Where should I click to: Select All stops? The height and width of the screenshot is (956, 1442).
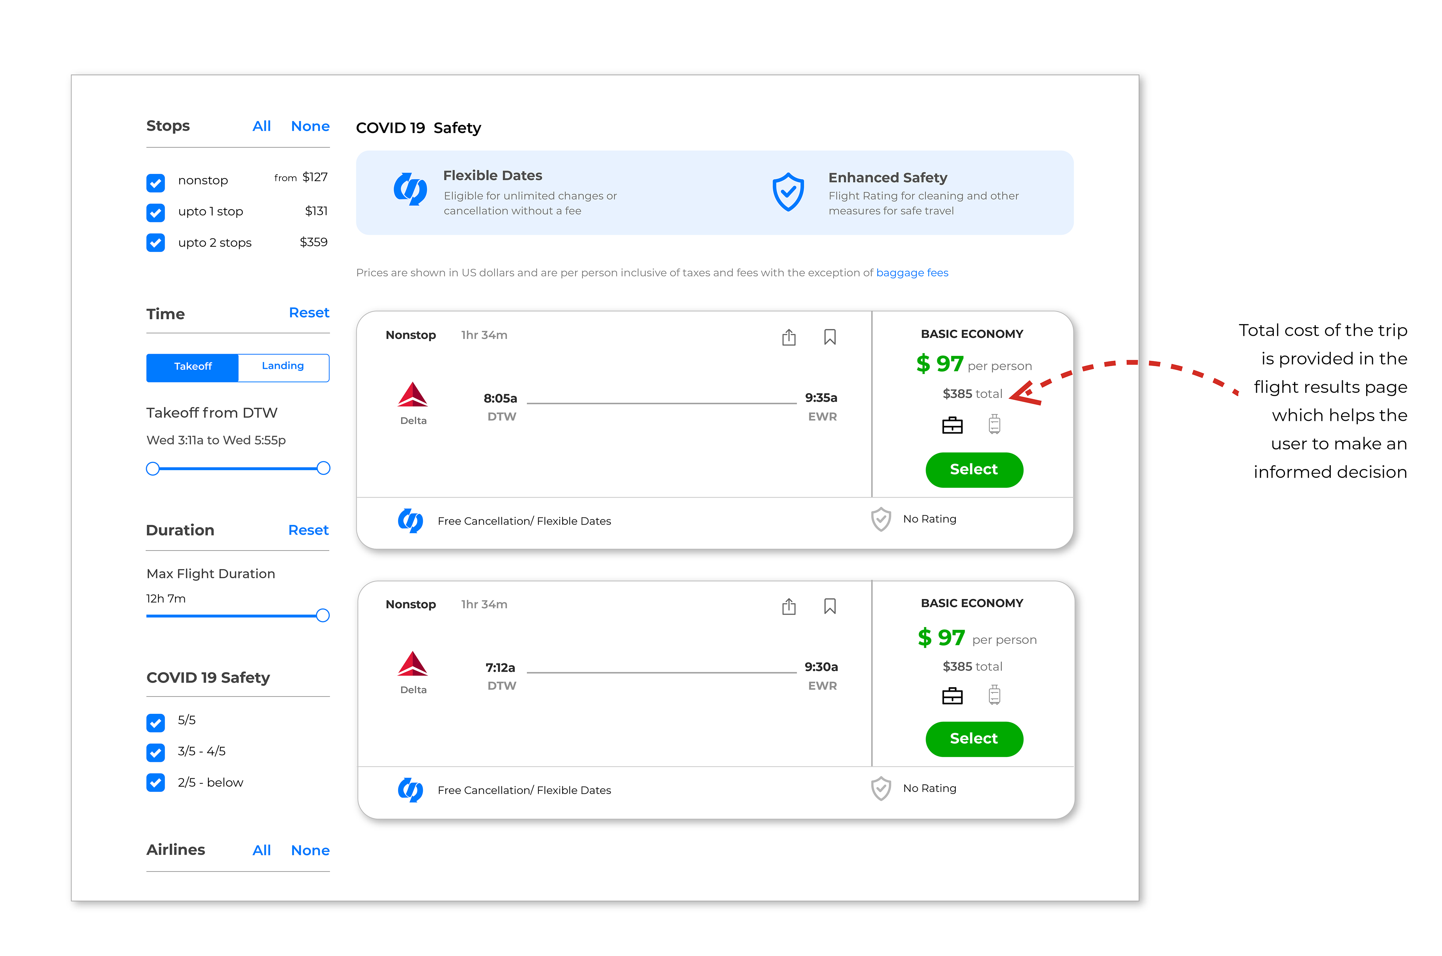coord(262,126)
